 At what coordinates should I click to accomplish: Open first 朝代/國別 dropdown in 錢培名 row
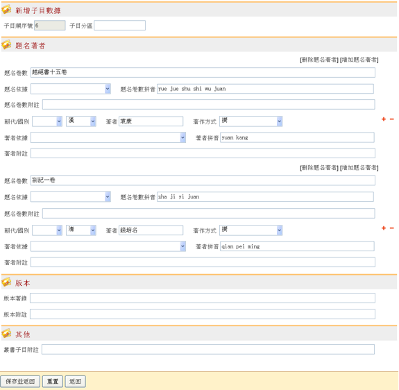click(x=47, y=230)
